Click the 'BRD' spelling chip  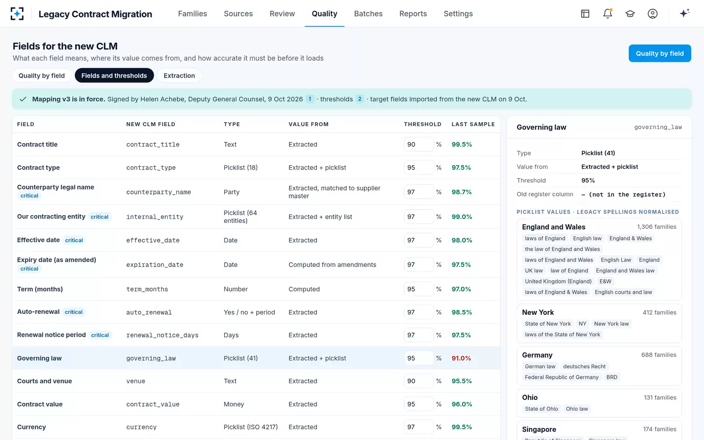pyautogui.click(x=612, y=377)
